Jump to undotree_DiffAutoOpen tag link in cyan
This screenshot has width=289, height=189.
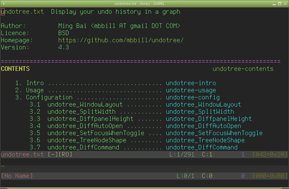(203, 126)
